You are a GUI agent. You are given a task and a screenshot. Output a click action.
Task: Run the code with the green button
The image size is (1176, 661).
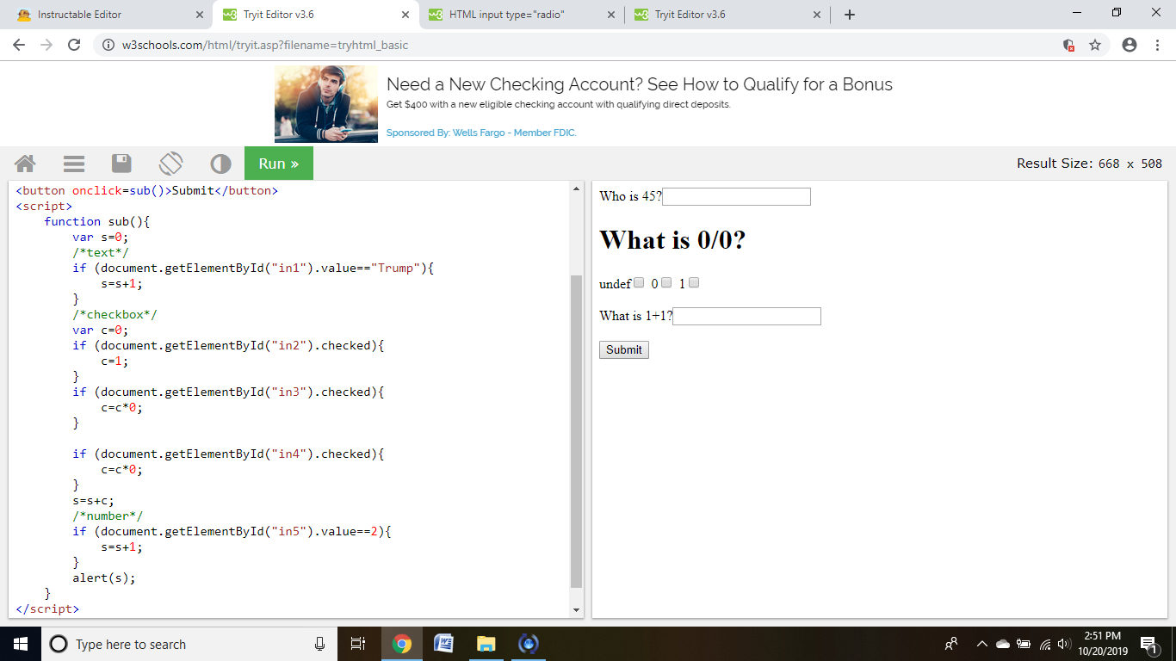point(279,164)
